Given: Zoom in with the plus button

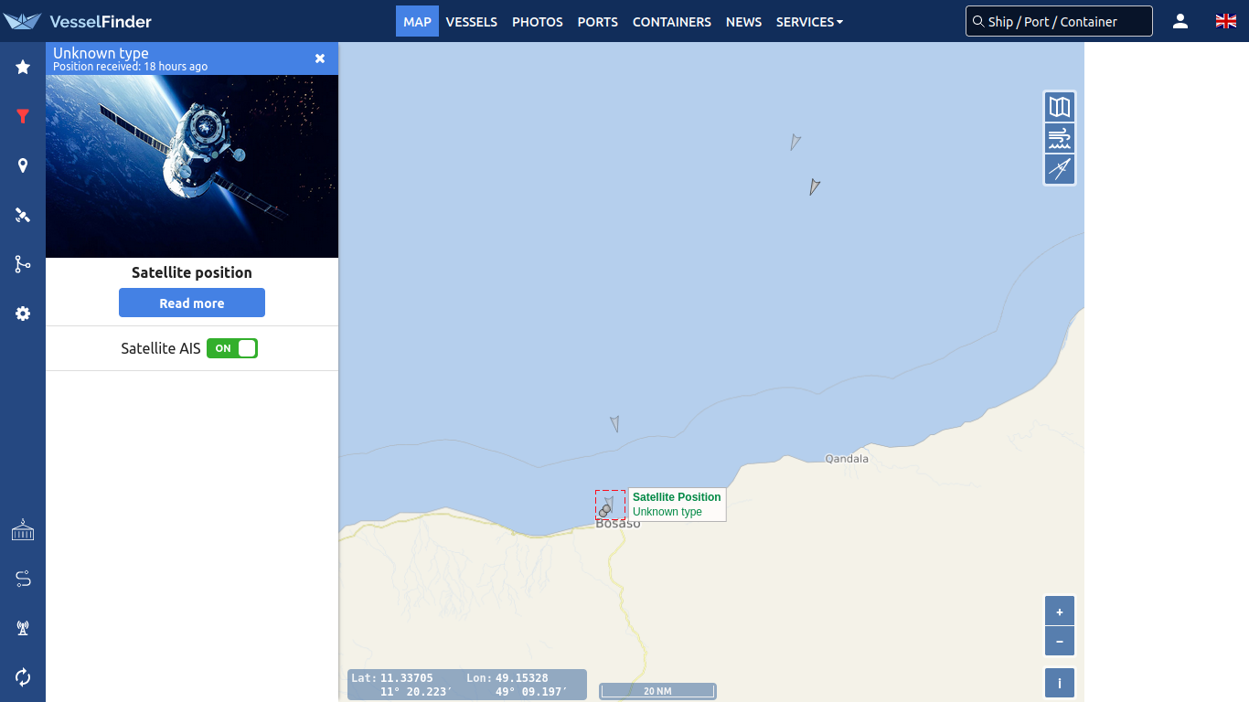Looking at the screenshot, I should click(x=1060, y=612).
